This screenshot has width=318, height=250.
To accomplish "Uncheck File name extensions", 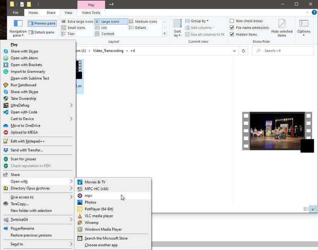I will pyautogui.click(x=232, y=28).
